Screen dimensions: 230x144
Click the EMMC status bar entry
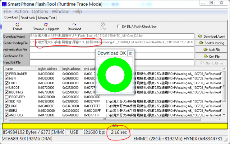click(58, 132)
